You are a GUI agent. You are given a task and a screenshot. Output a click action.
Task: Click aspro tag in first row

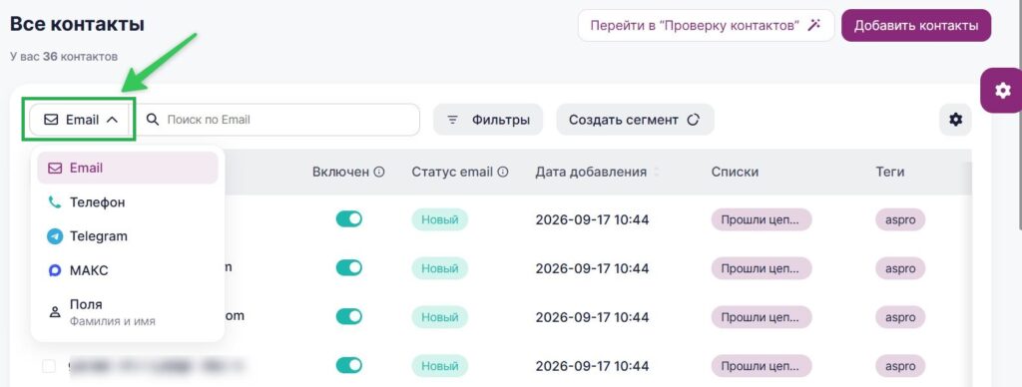tap(900, 219)
